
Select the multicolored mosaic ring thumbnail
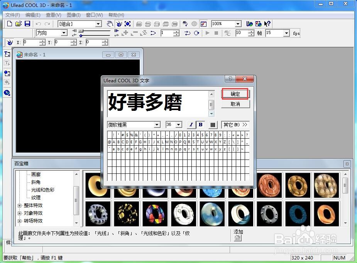click(x=155, y=214)
